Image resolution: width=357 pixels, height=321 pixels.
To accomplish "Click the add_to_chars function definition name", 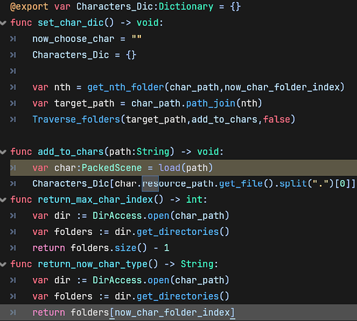I will 71,152.
